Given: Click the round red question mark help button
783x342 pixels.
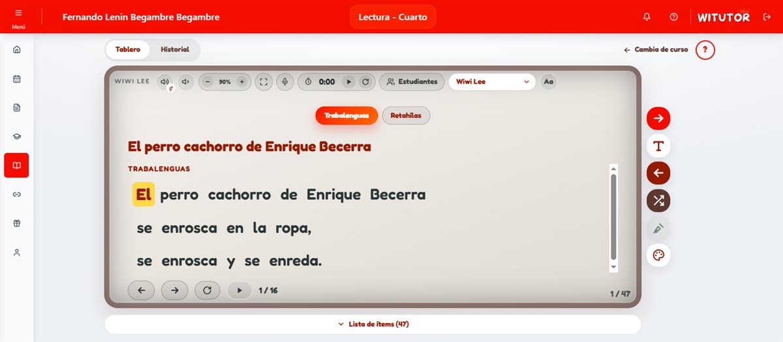Looking at the screenshot, I should [x=705, y=50].
